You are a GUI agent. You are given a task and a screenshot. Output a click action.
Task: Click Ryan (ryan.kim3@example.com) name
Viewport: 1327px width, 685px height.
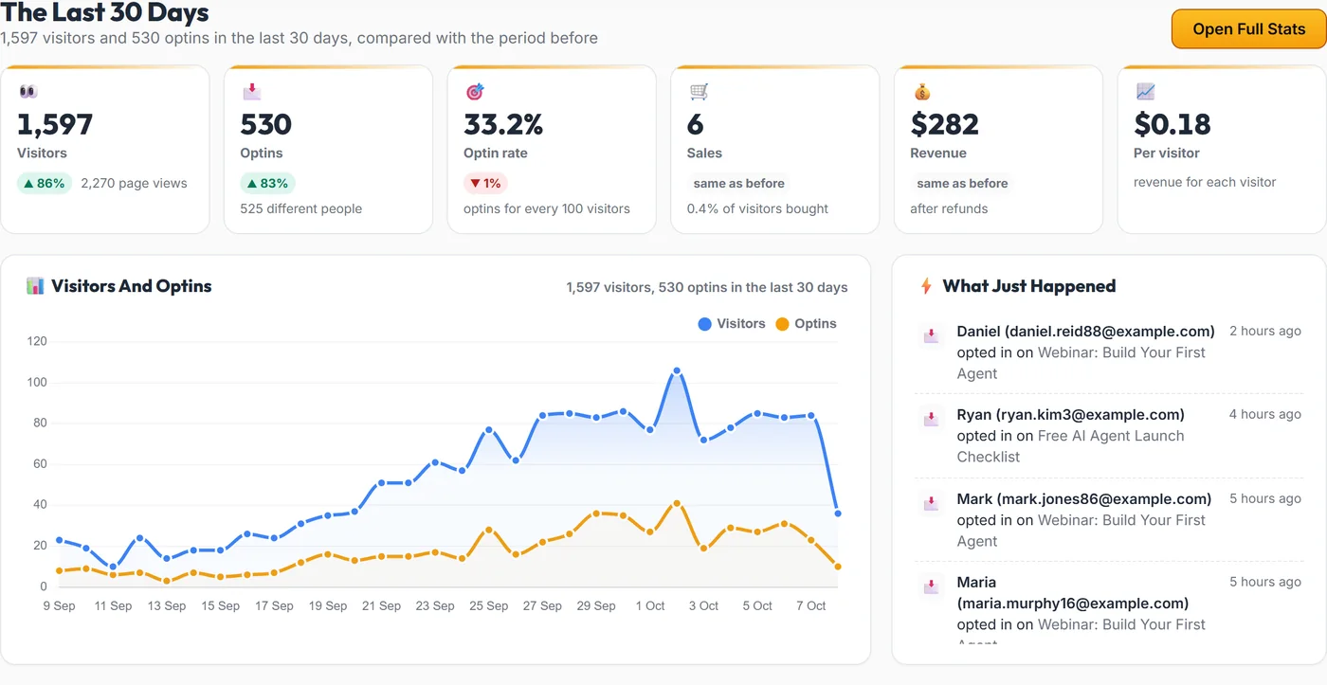pyautogui.click(x=1070, y=415)
